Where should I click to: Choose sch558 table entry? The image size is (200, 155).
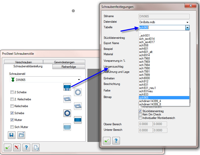tap(164, 45)
